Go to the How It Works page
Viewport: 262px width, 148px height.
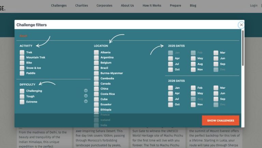pyautogui.click(x=152, y=5)
